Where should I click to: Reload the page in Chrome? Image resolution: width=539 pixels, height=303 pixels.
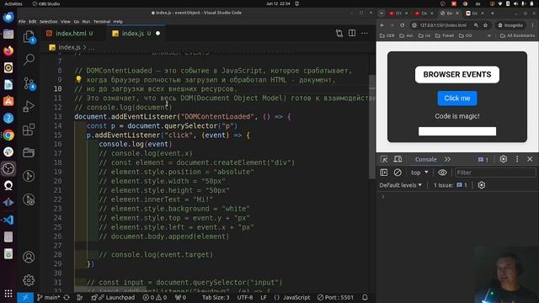tap(403, 25)
